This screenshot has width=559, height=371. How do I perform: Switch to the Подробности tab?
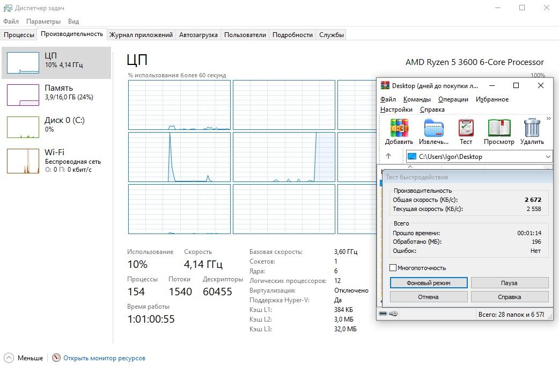292,34
